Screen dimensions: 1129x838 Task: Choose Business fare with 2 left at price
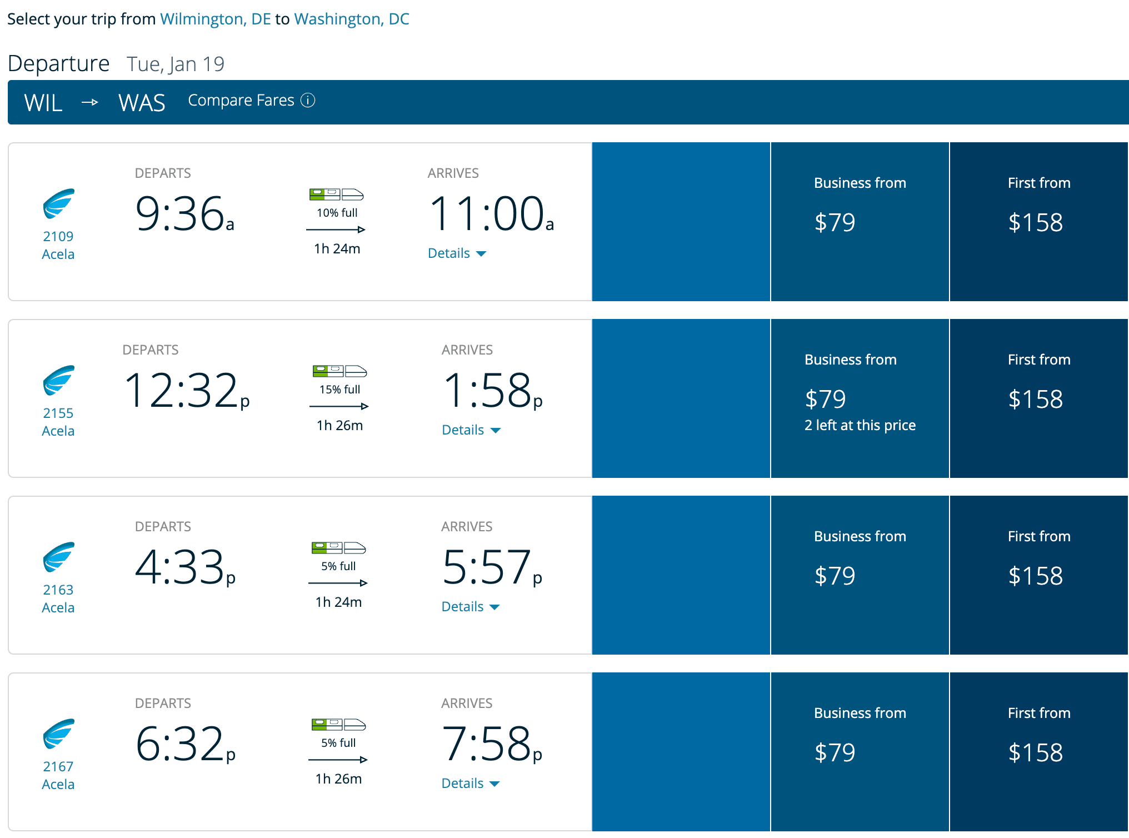pos(860,398)
